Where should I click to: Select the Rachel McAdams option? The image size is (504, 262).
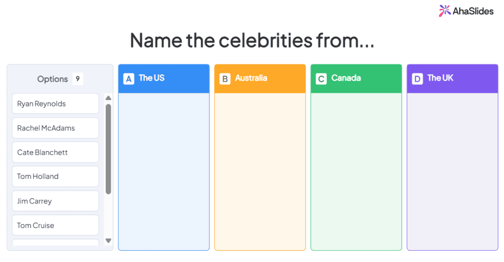(x=55, y=128)
